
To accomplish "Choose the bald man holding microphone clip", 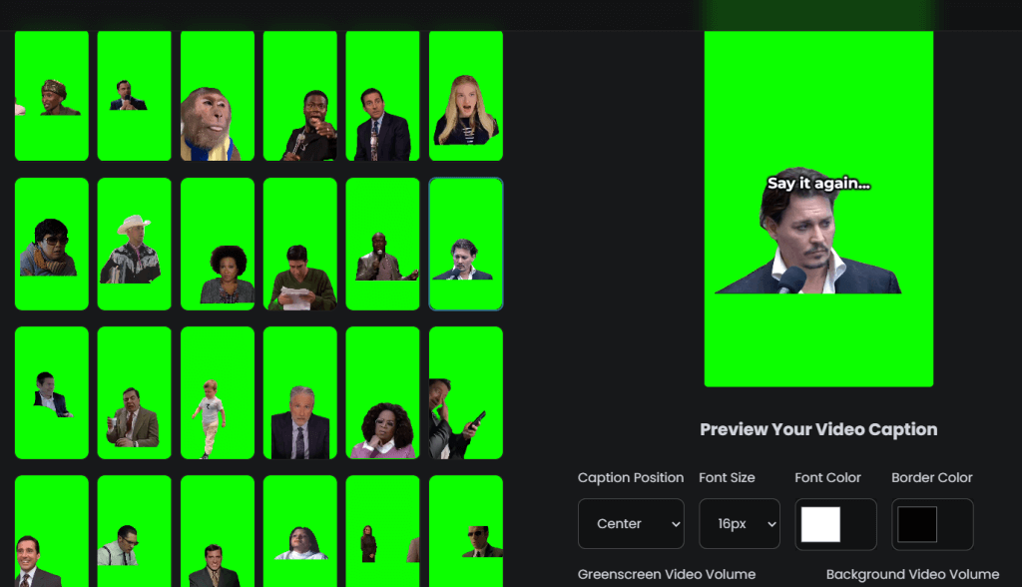I will point(383,244).
